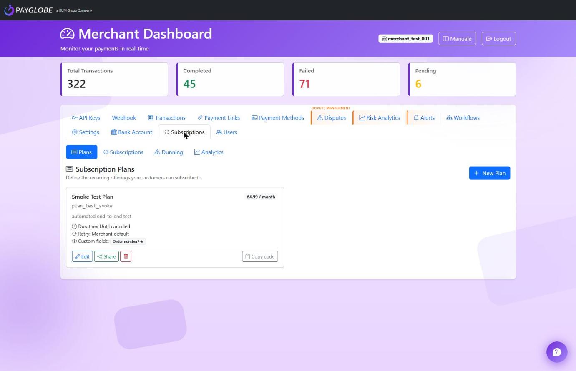Click the Dispute Management label
Viewport: 576px width, 371px height.
[x=331, y=108]
